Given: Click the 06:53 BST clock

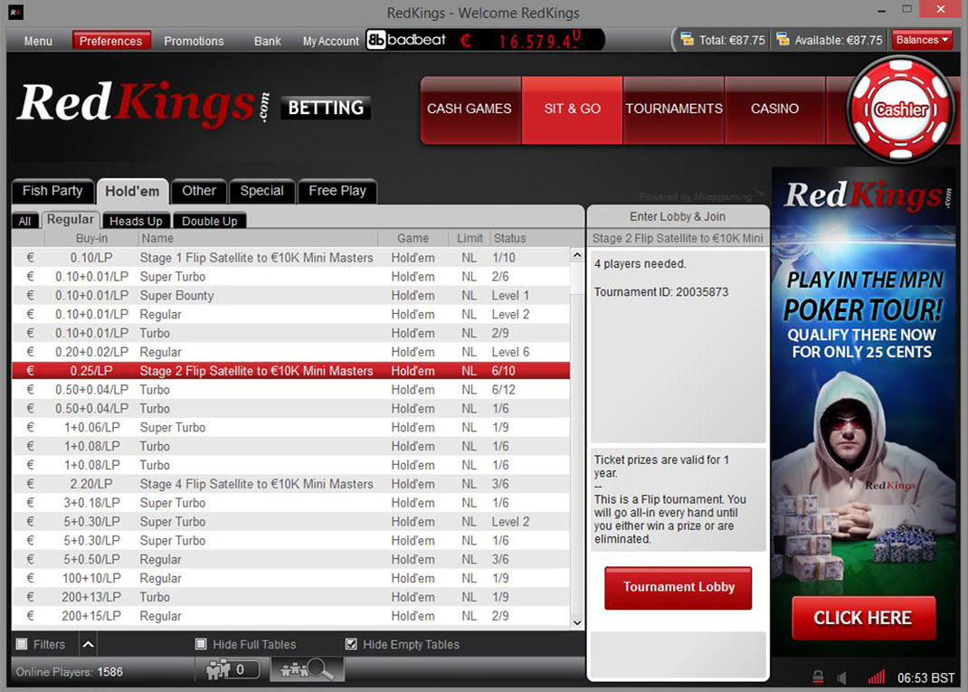Looking at the screenshot, I should pyautogui.click(x=925, y=678).
